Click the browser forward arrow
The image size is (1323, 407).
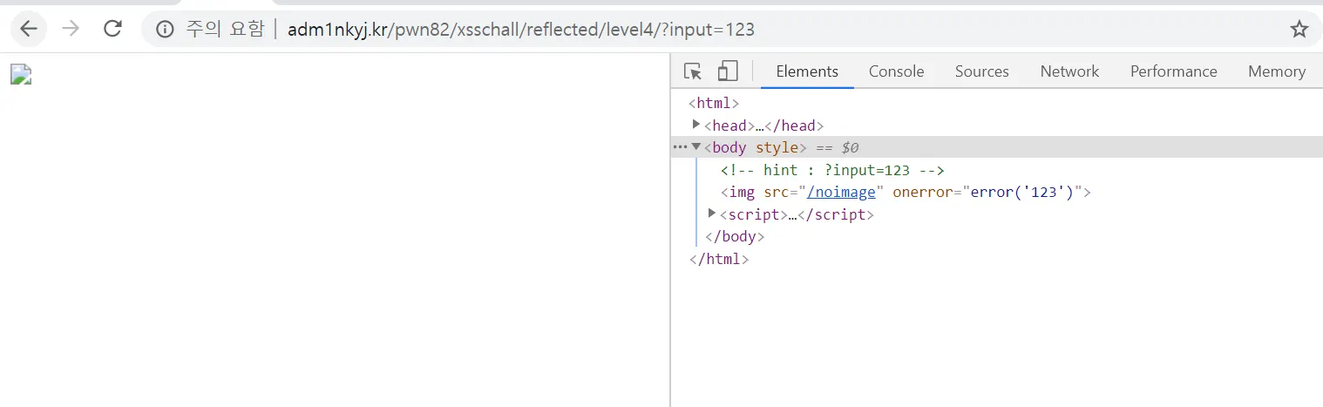(x=71, y=29)
